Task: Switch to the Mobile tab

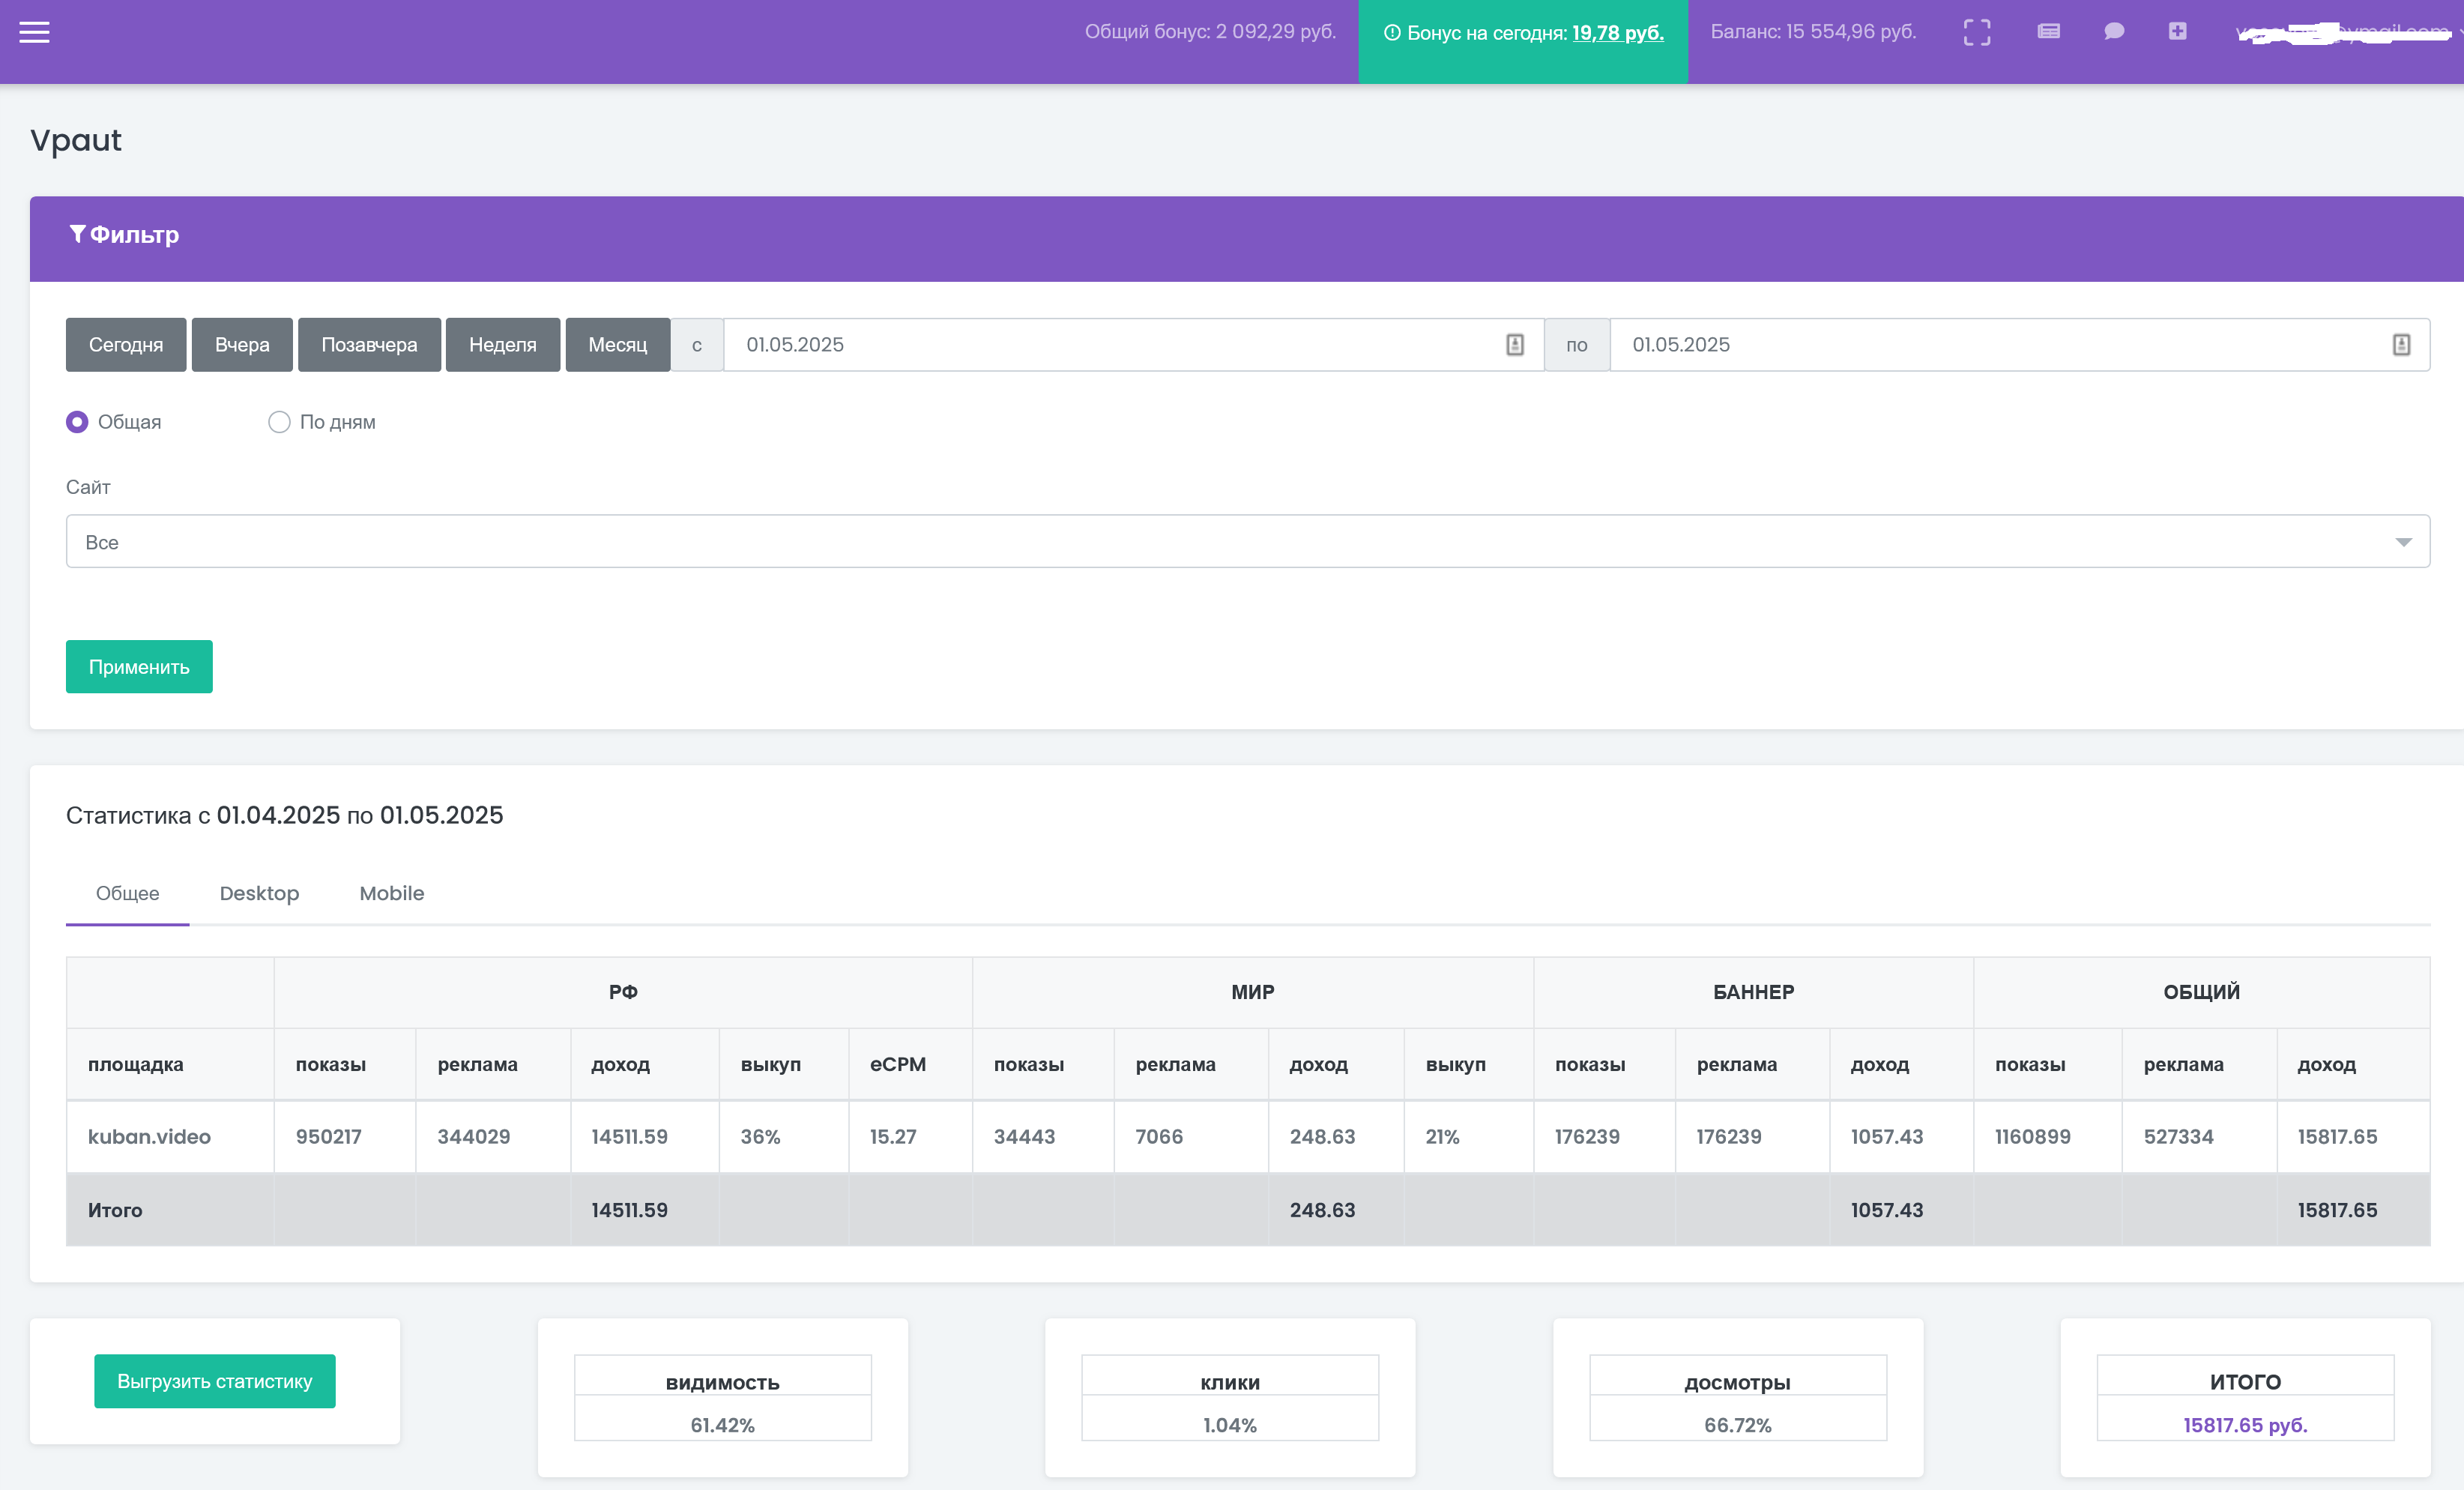Action: point(391,893)
